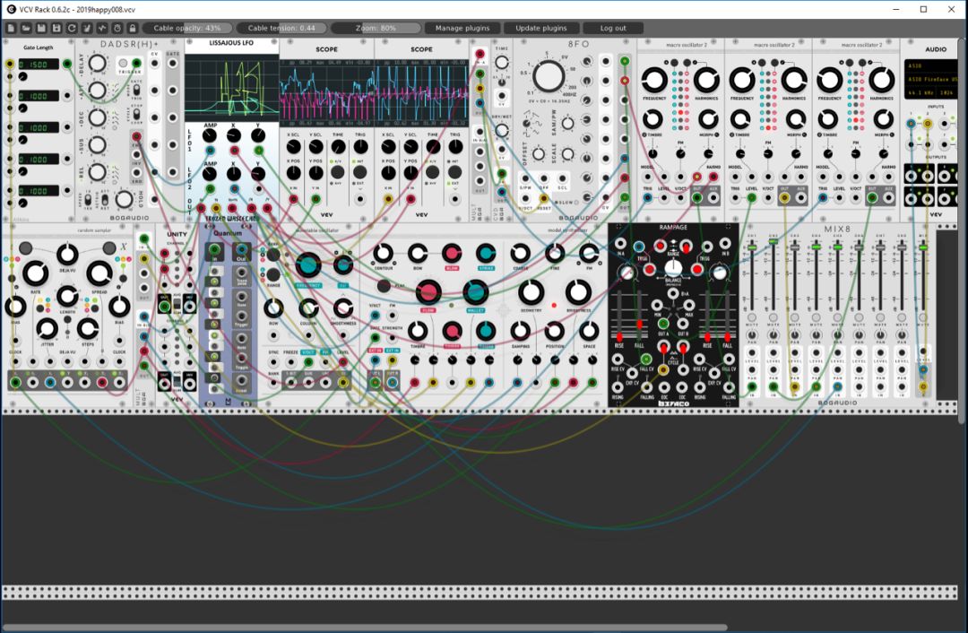The height and width of the screenshot is (633, 968).
Task: Mute channel 2 on MIX8
Action: pos(773,316)
